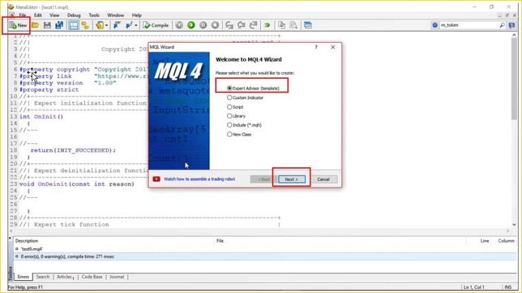This screenshot has width=522, height=293.
Task: Select the Script radio option
Action: 235,107
